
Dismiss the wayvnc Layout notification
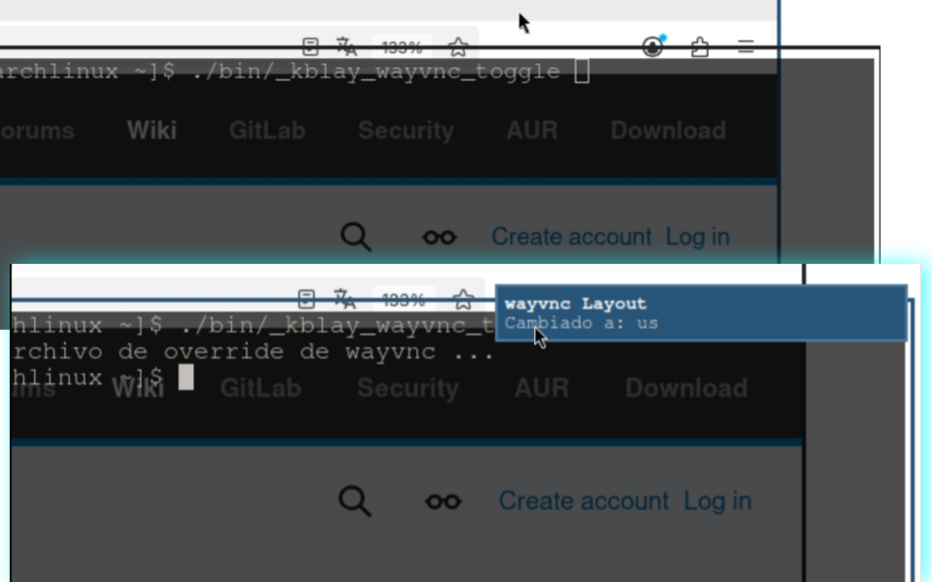pyautogui.click(x=701, y=313)
